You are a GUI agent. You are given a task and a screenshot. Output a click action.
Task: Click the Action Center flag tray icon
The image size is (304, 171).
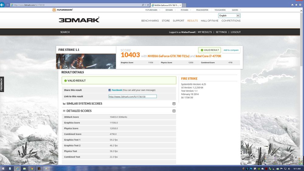click(281, 169)
